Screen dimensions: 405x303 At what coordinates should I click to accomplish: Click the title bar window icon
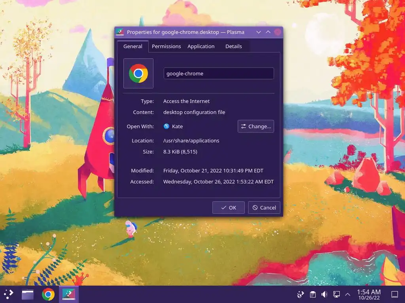(120, 32)
